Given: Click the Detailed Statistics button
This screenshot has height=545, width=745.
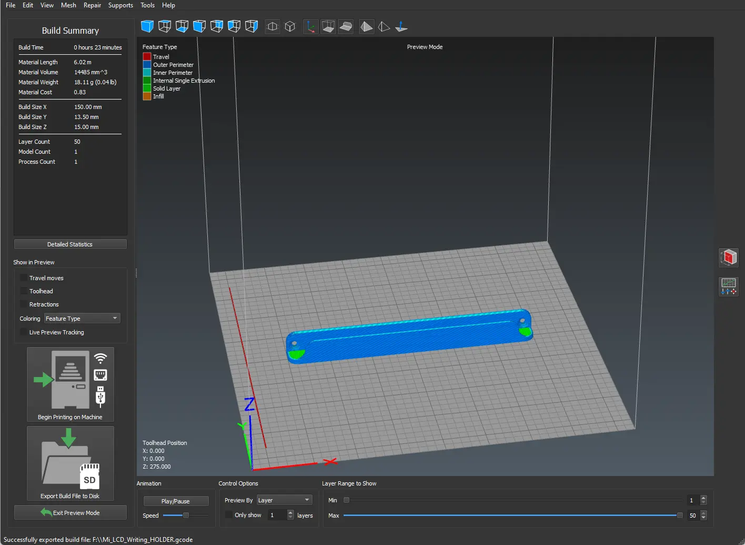Looking at the screenshot, I should [70, 244].
